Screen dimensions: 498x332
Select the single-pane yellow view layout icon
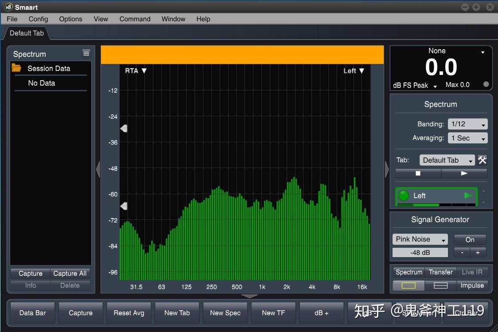pos(409,285)
